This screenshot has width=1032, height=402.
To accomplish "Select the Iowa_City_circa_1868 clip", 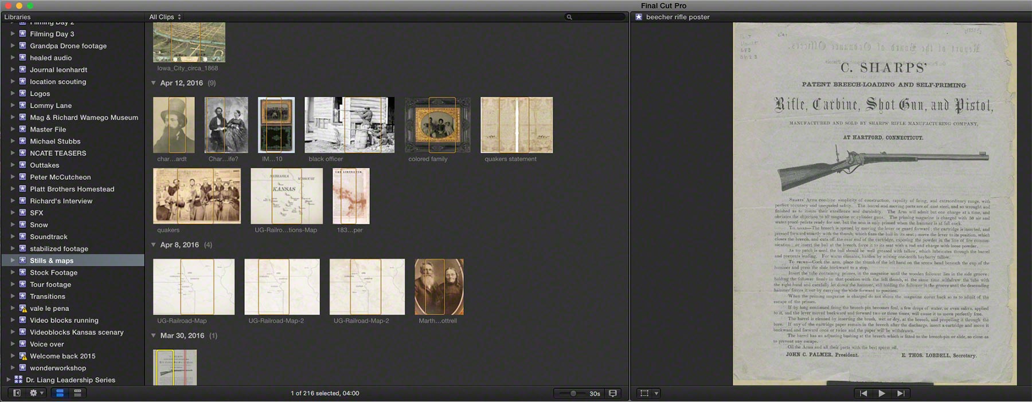I will [x=189, y=42].
